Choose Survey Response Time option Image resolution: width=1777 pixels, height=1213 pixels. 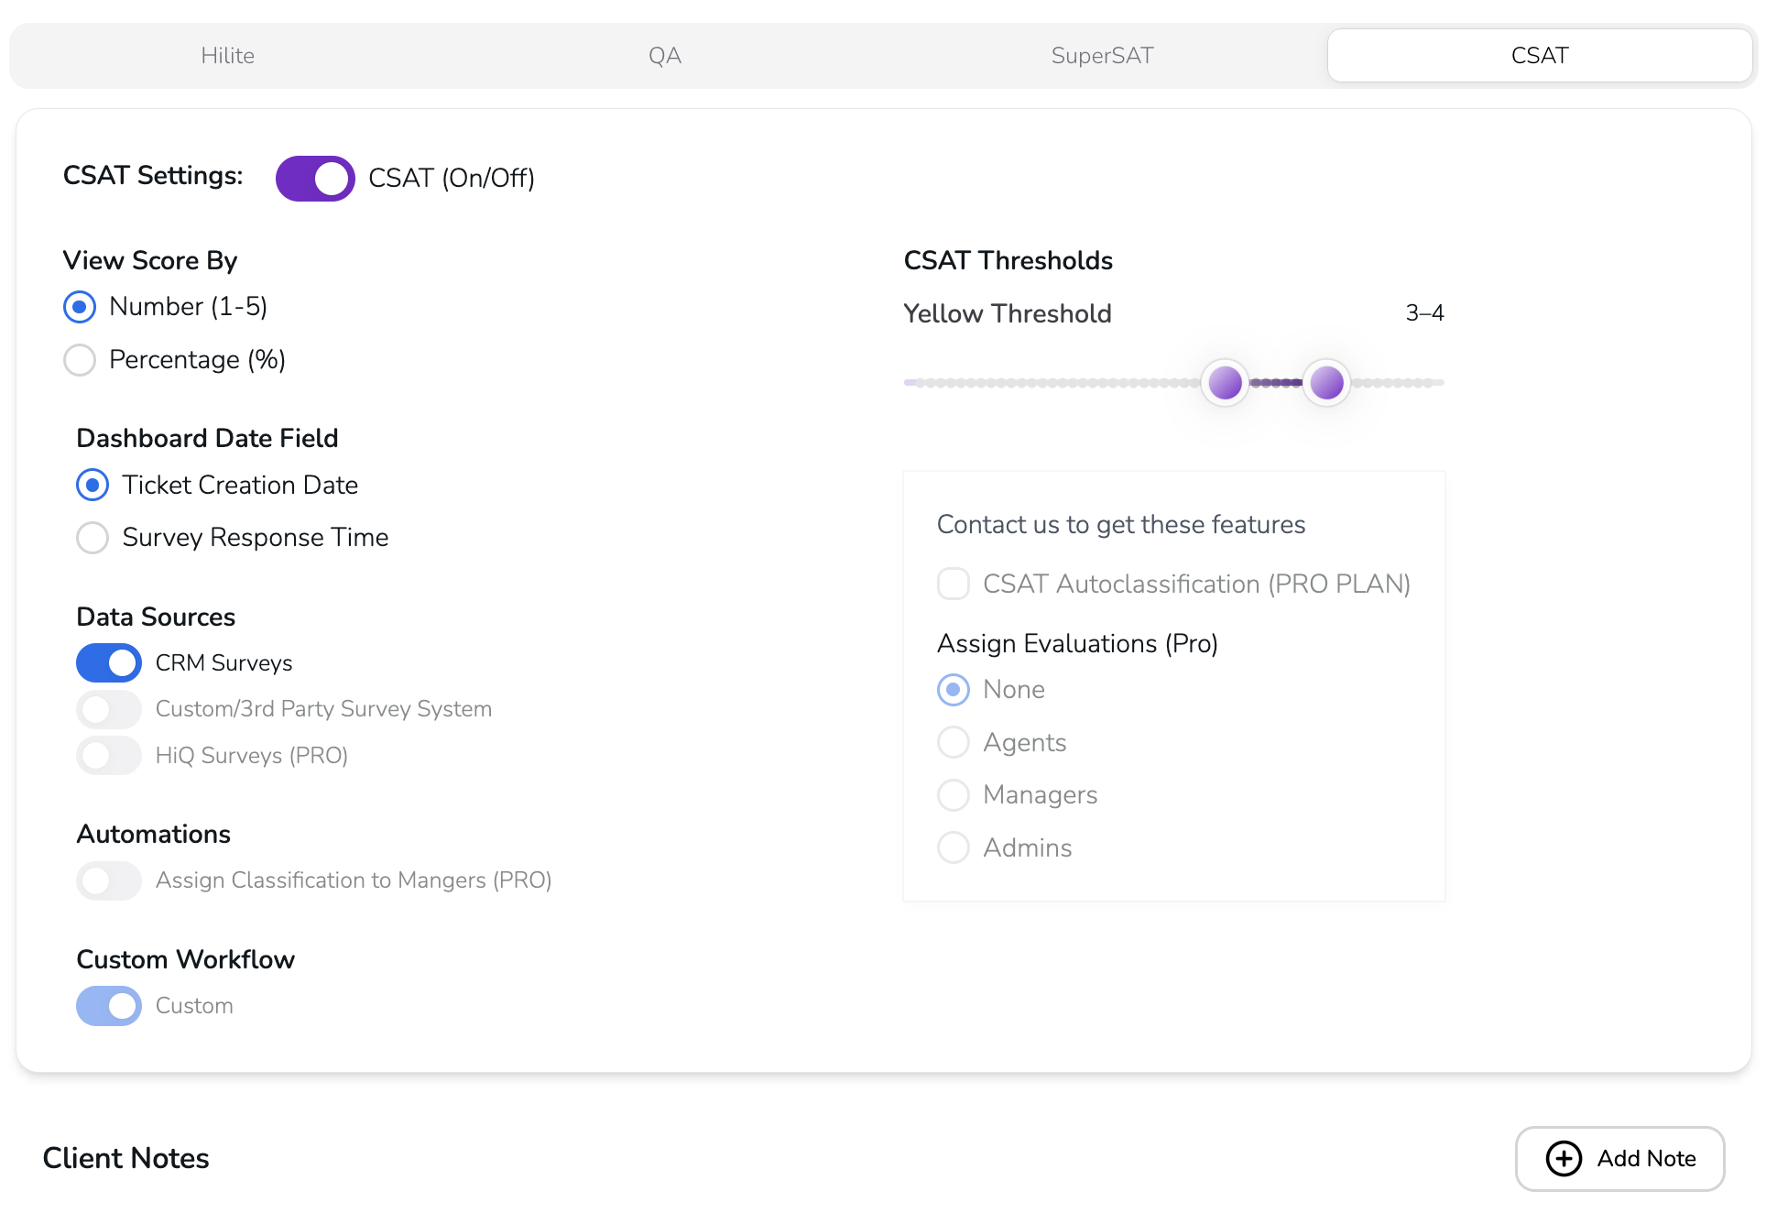pos(93,538)
